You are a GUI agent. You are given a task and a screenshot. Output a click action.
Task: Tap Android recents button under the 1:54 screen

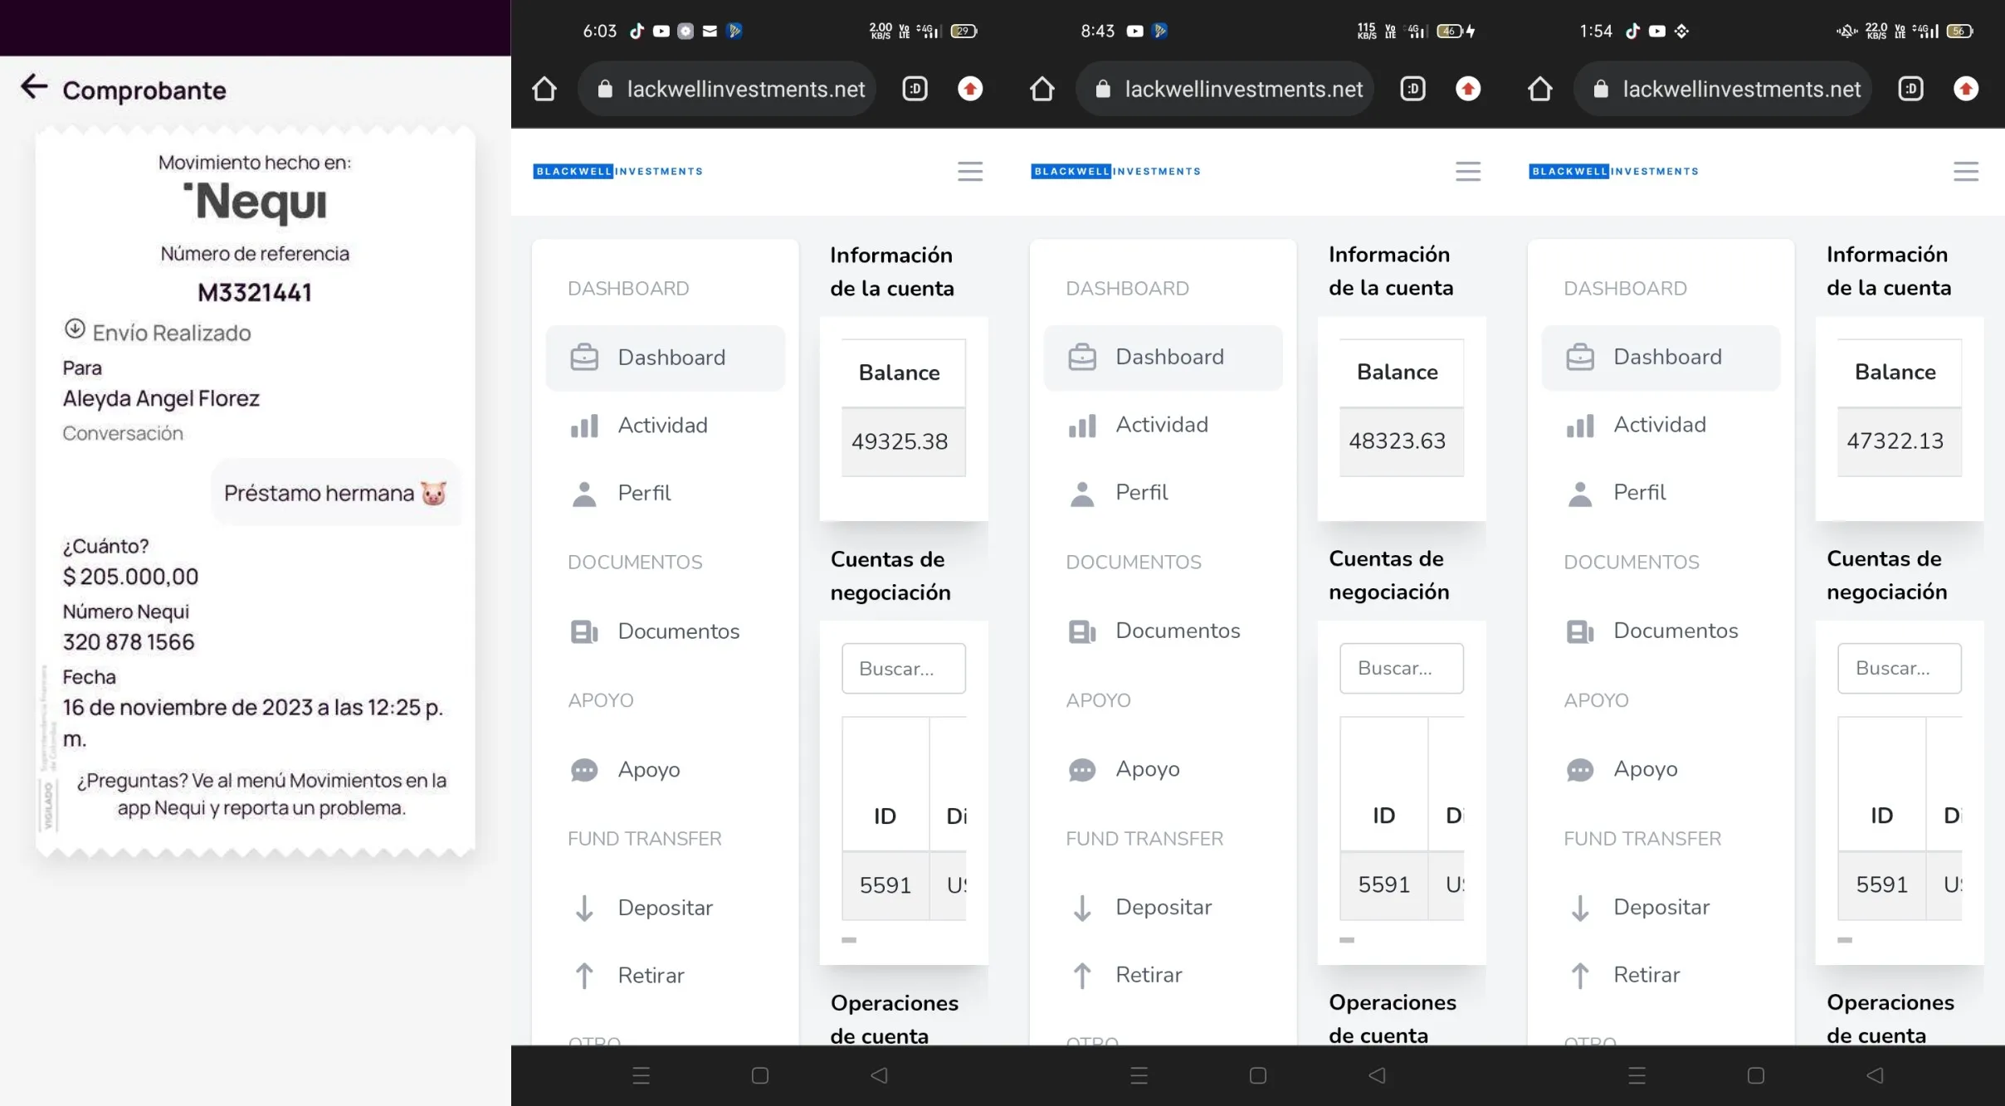coord(1637,1075)
